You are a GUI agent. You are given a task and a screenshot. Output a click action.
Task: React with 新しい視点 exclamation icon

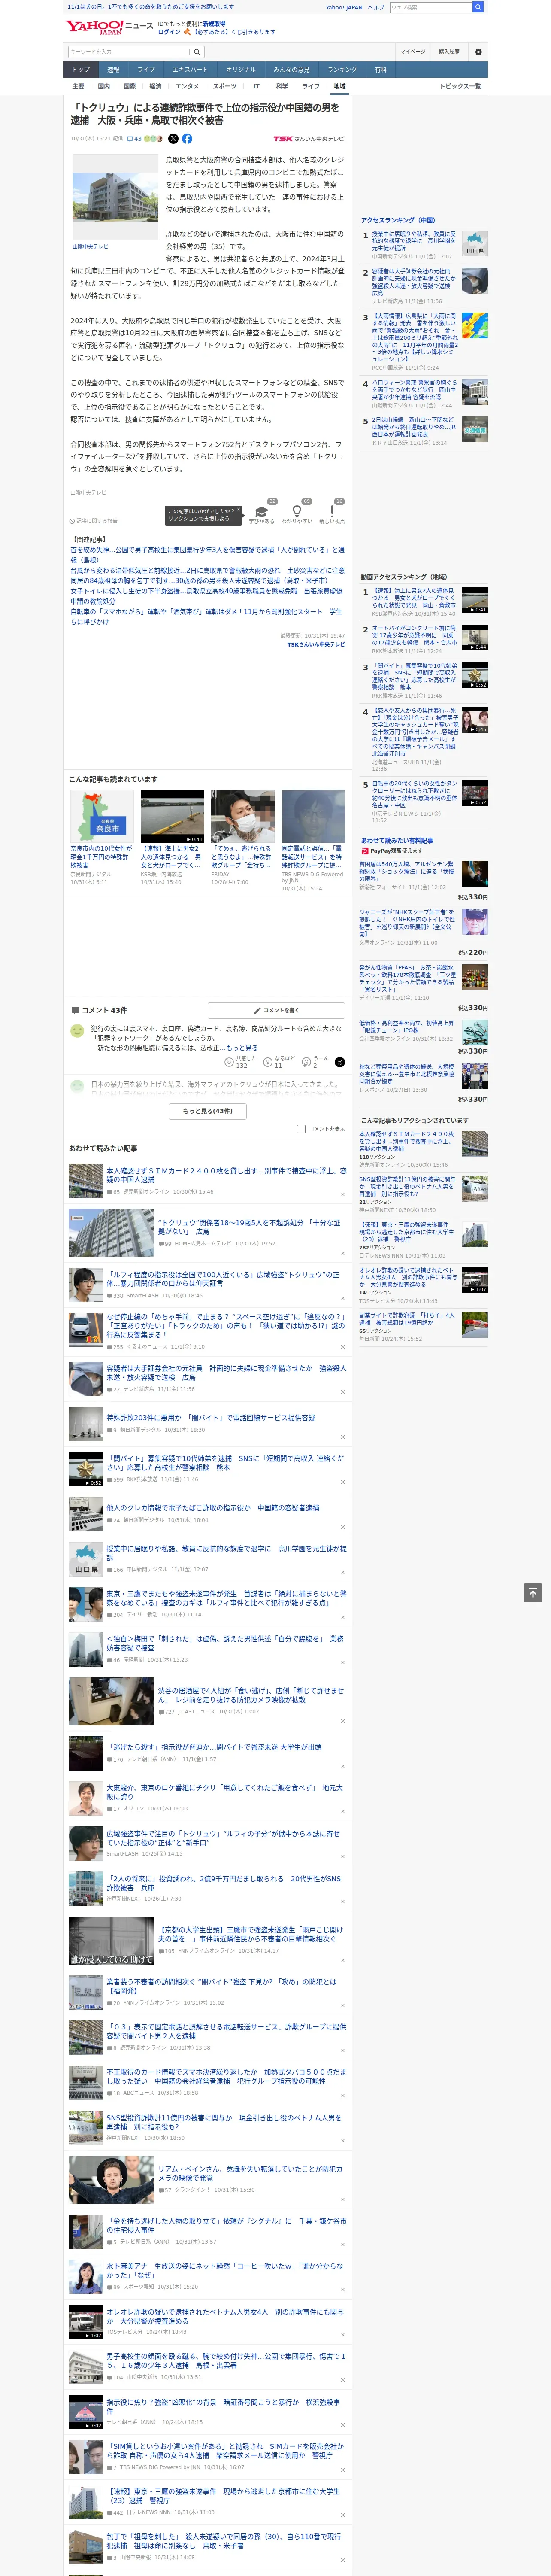coord(332,510)
